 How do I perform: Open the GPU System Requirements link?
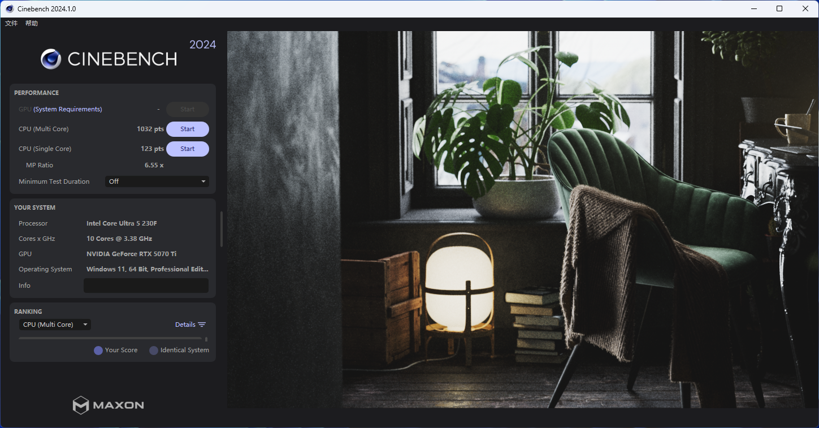[x=68, y=109]
